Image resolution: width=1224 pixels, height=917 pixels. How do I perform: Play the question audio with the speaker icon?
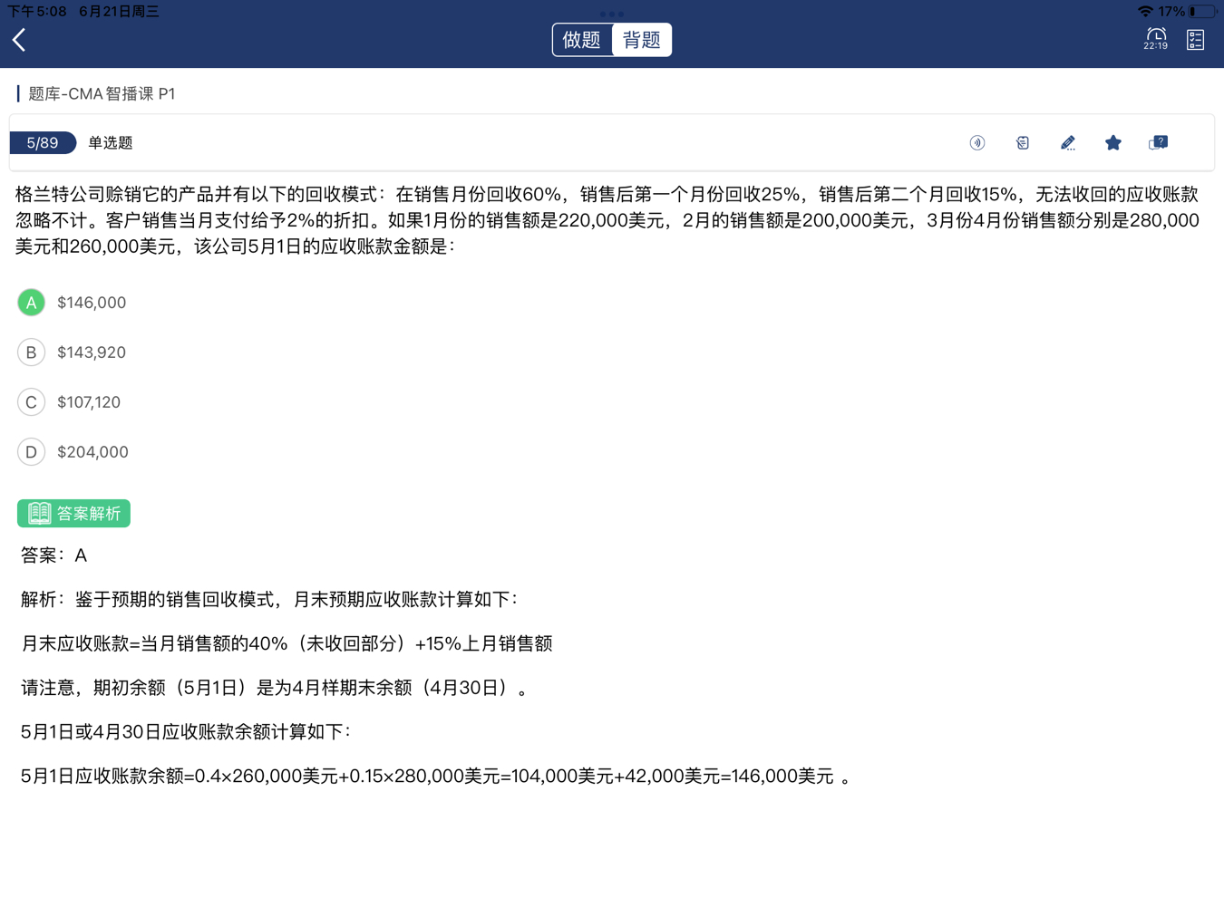click(977, 143)
